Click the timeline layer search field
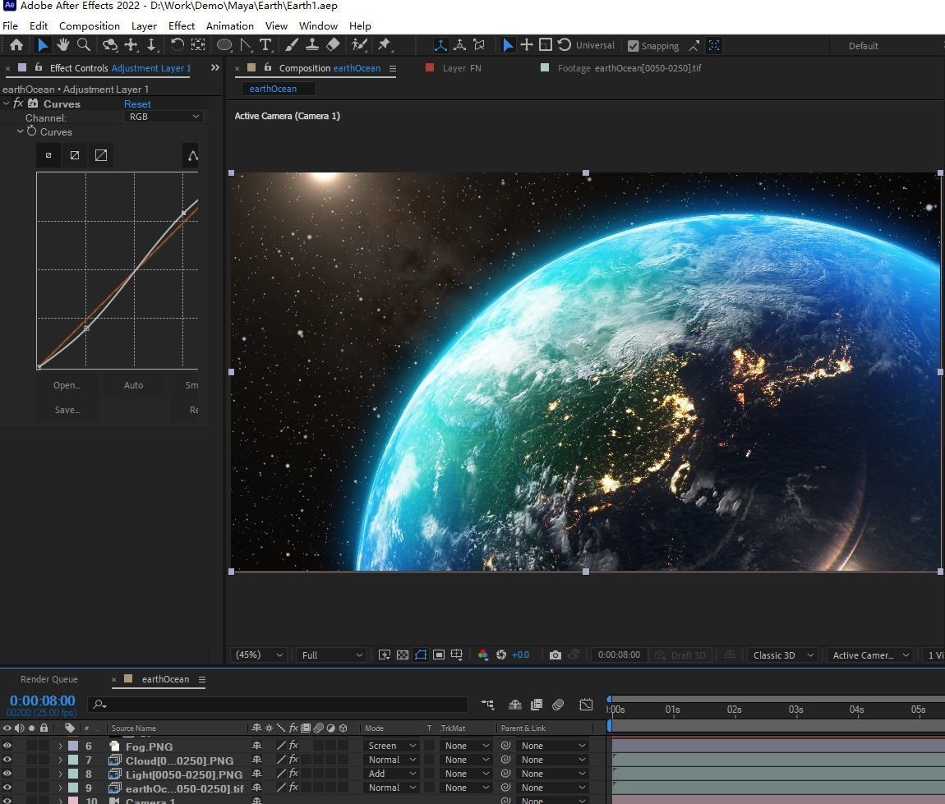The width and height of the screenshot is (945, 804). coord(278,704)
